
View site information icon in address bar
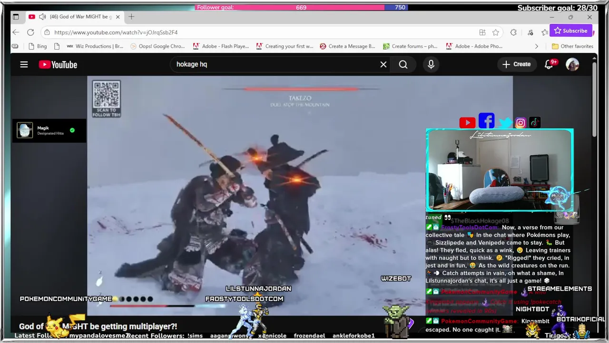click(x=46, y=32)
